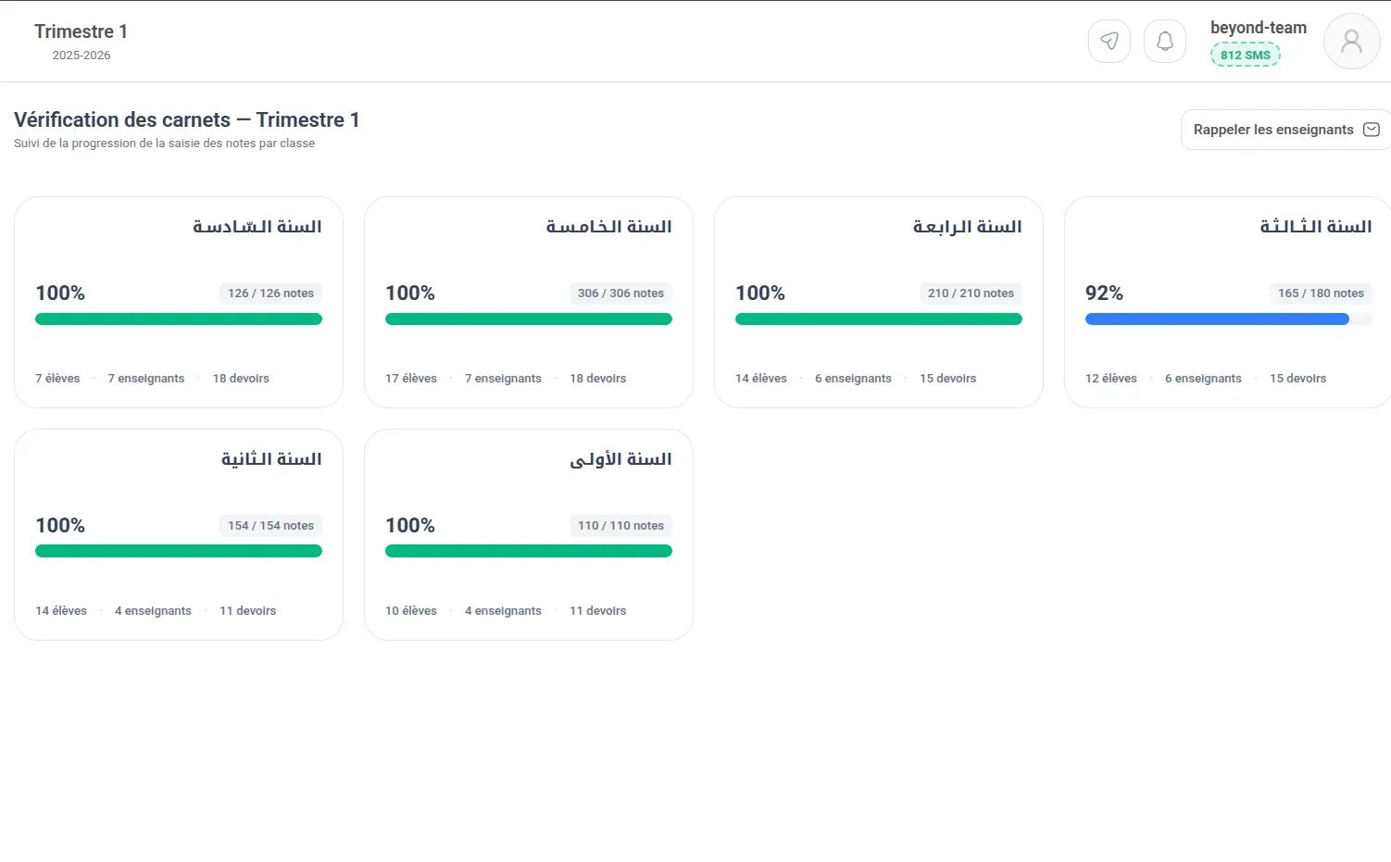Open the السنة الأولى class card

pos(529,534)
